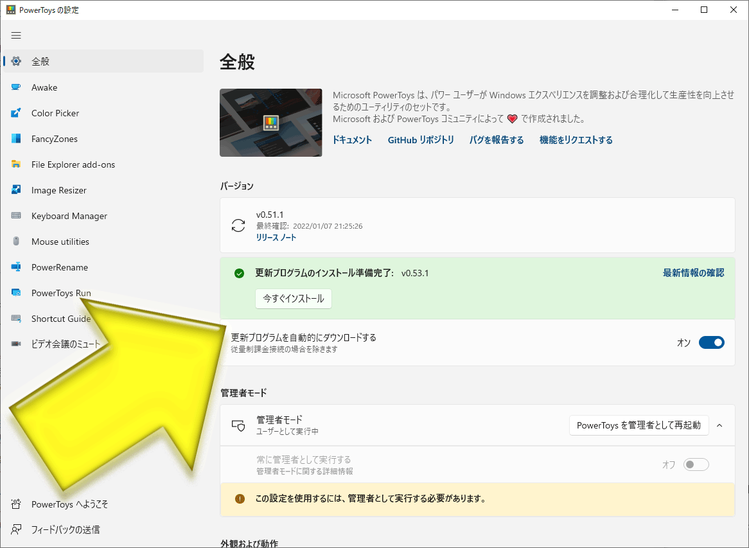Click version text v0.51.1
This screenshot has height=548, width=749.
tap(270, 215)
